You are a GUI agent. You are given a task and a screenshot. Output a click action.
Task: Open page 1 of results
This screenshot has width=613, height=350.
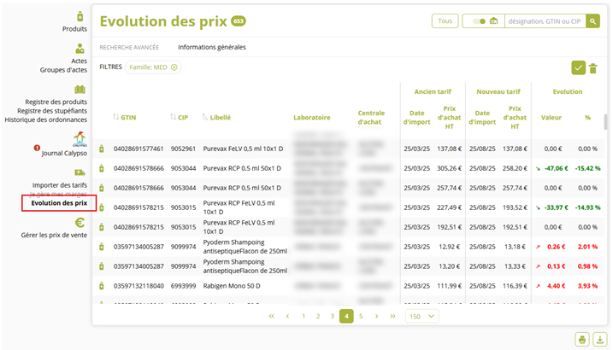coord(304,317)
